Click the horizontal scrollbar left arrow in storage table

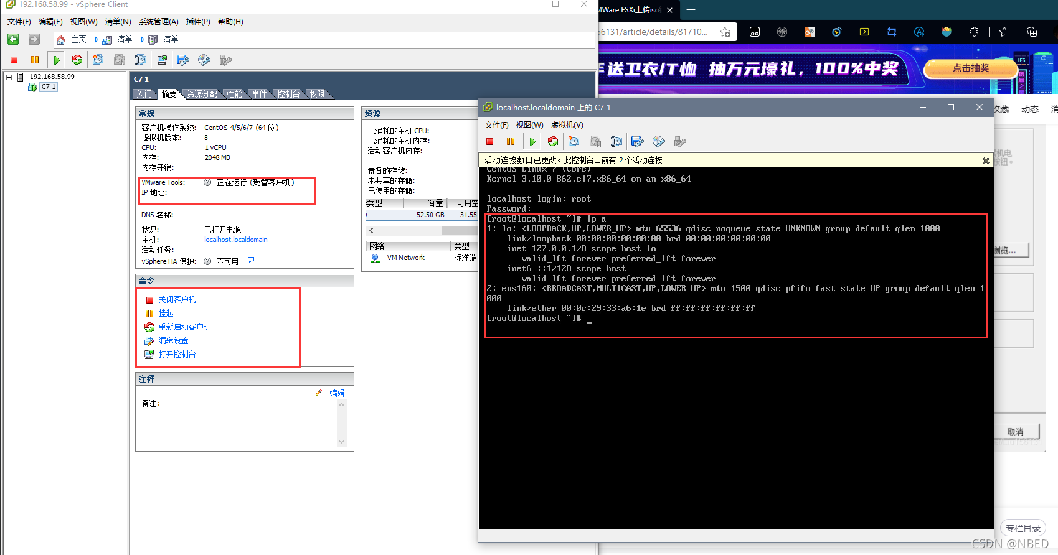tap(371, 231)
